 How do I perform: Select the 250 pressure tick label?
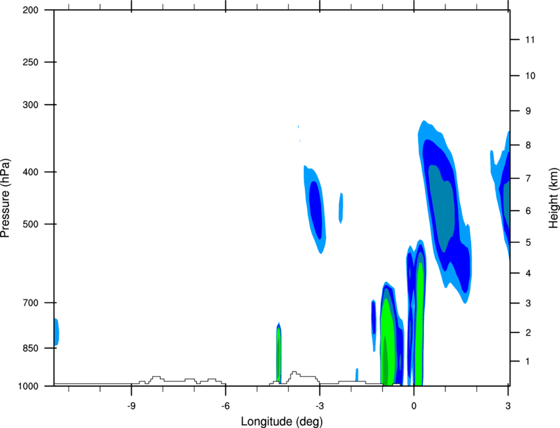click(30, 62)
